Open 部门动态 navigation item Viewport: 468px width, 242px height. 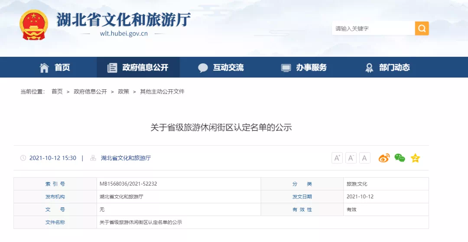click(x=387, y=68)
